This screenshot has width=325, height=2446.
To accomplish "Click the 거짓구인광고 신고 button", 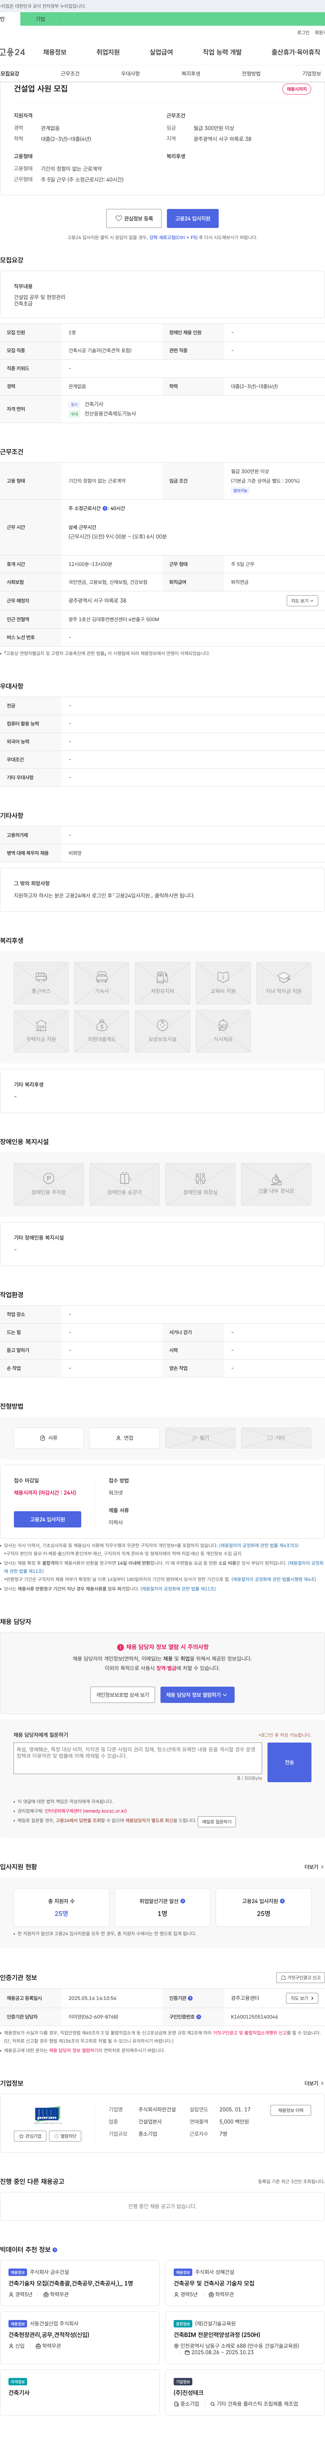I will [x=300, y=1978].
